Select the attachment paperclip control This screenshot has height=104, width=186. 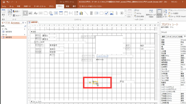point(117,13)
